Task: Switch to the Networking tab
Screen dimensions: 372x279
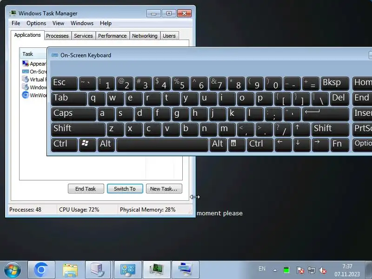Action: tap(145, 36)
